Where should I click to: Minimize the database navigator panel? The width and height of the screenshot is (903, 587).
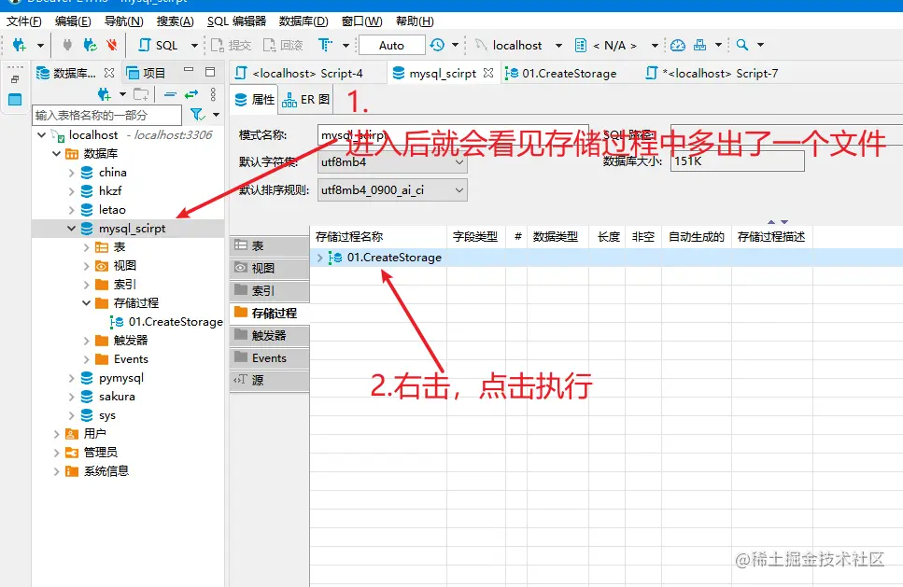pyautogui.click(x=189, y=70)
